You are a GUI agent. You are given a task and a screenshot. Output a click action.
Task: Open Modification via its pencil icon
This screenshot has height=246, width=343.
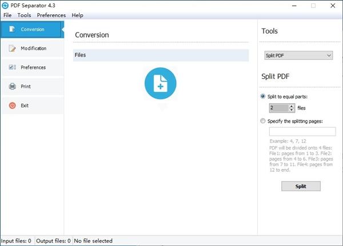tap(12, 49)
